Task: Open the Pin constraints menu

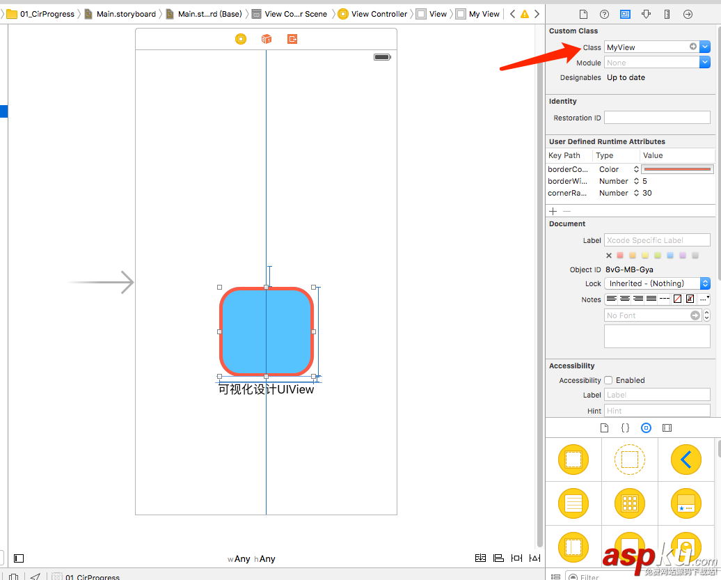Action: (x=517, y=558)
